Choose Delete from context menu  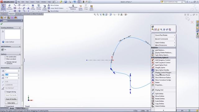(x=157, y=82)
